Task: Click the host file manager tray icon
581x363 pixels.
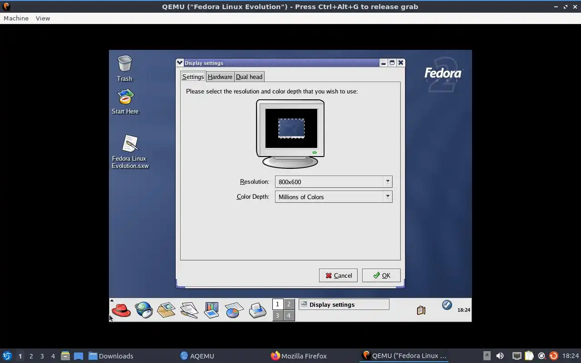Action: (x=65, y=356)
